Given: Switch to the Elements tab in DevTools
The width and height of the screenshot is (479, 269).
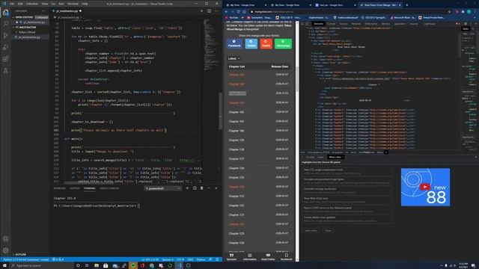Looking at the screenshot, I should pos(318,24).
